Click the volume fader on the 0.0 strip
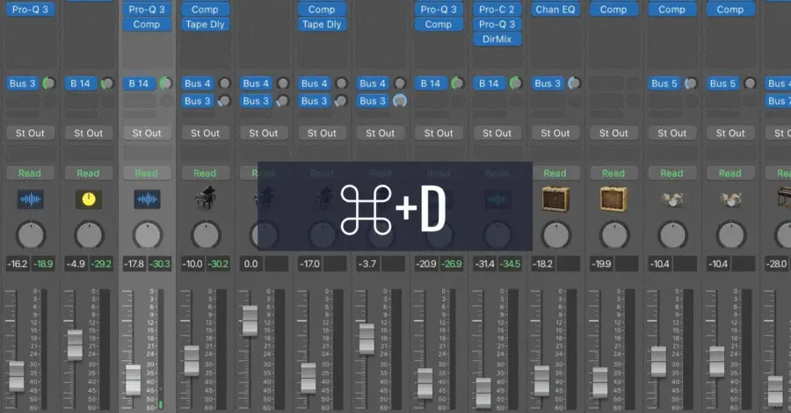Image resolution: width=791 pixels, height=413 pixels. pos(250,320)
